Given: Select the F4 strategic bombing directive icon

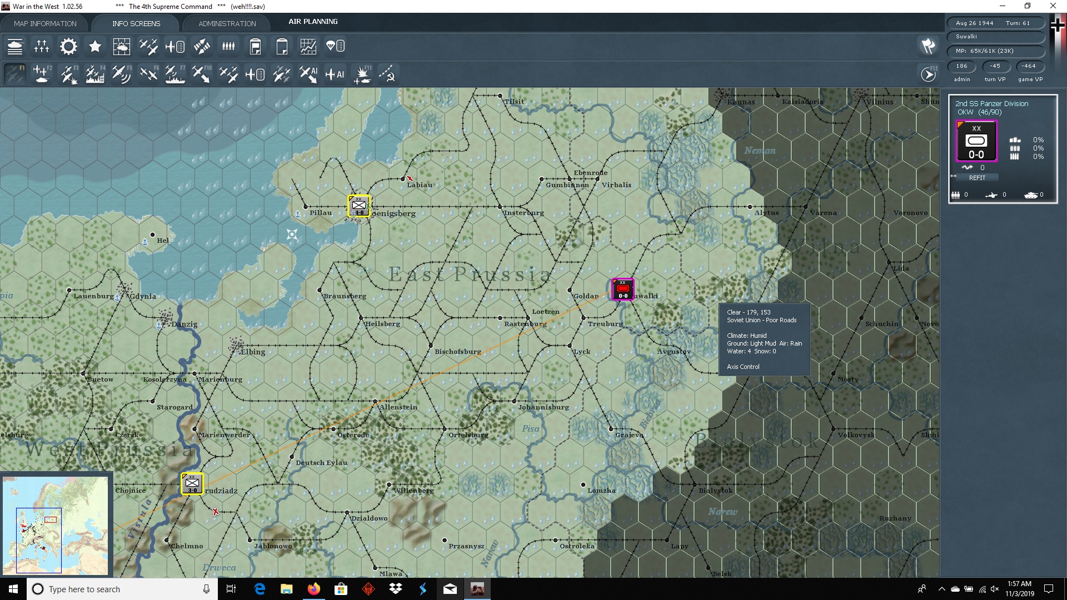Looking at the screenshot, I should pyautogui.click(x=95, y=74).
